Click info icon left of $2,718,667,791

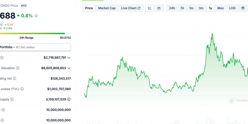(2, 58)
